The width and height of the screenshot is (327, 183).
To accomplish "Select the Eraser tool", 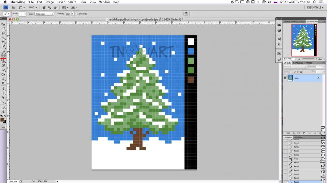I will (x=3, y=70).
